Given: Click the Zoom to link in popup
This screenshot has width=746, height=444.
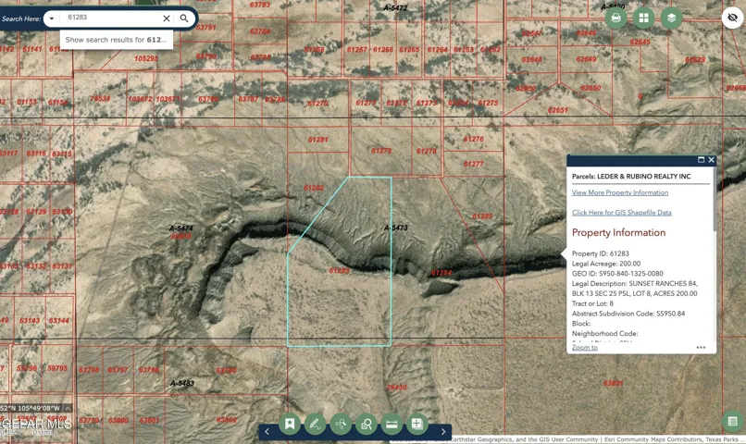Looking at the screenshot, I should (585, 348).
